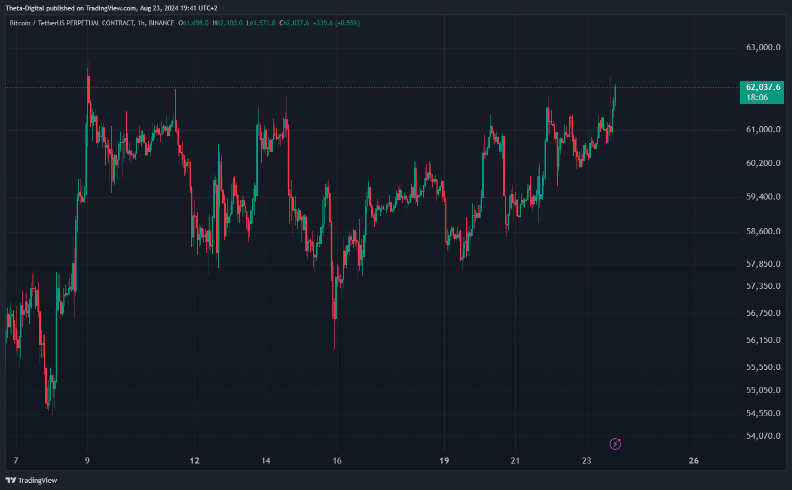Select the 60,200.0 price axis label
This screenshot has width=792, height=490.
point(763,163)
